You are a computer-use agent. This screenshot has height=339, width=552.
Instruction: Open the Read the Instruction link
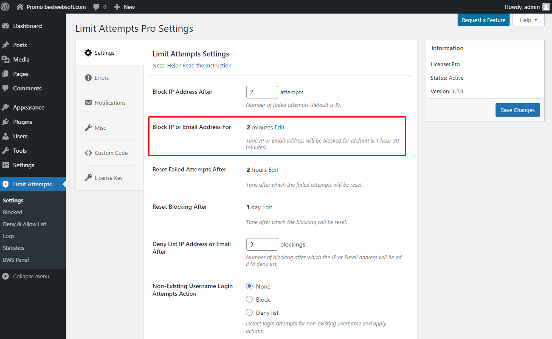(x=207, y=66)
